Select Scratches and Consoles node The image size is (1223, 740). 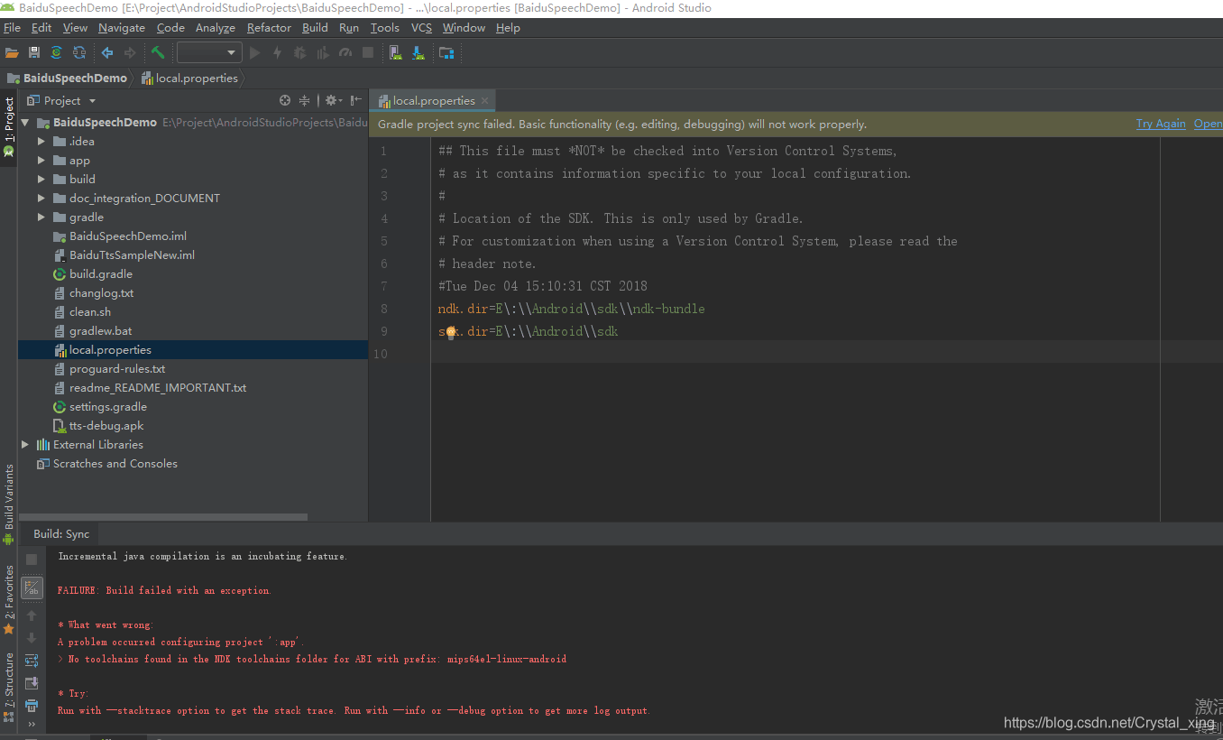(x=115, y=463)
